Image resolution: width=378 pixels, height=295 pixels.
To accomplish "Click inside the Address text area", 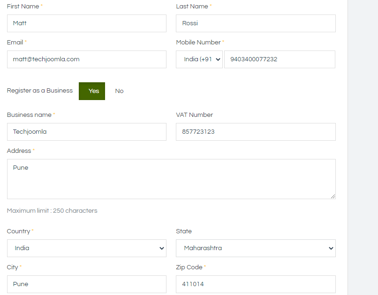I will pos(171,179).
